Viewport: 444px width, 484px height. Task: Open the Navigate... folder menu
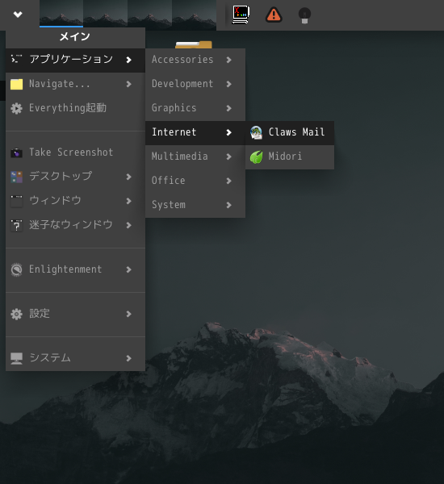tap(75, 84)
